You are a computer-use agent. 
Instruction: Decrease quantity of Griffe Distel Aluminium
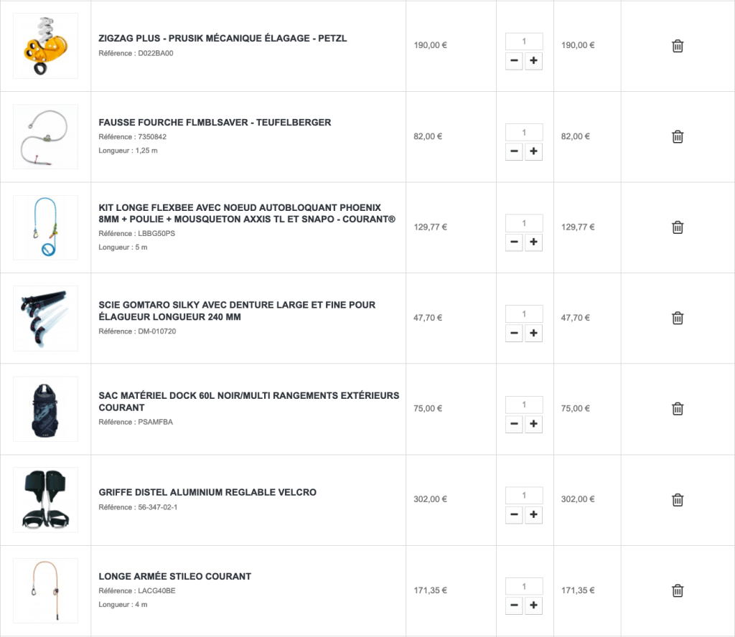514,515
